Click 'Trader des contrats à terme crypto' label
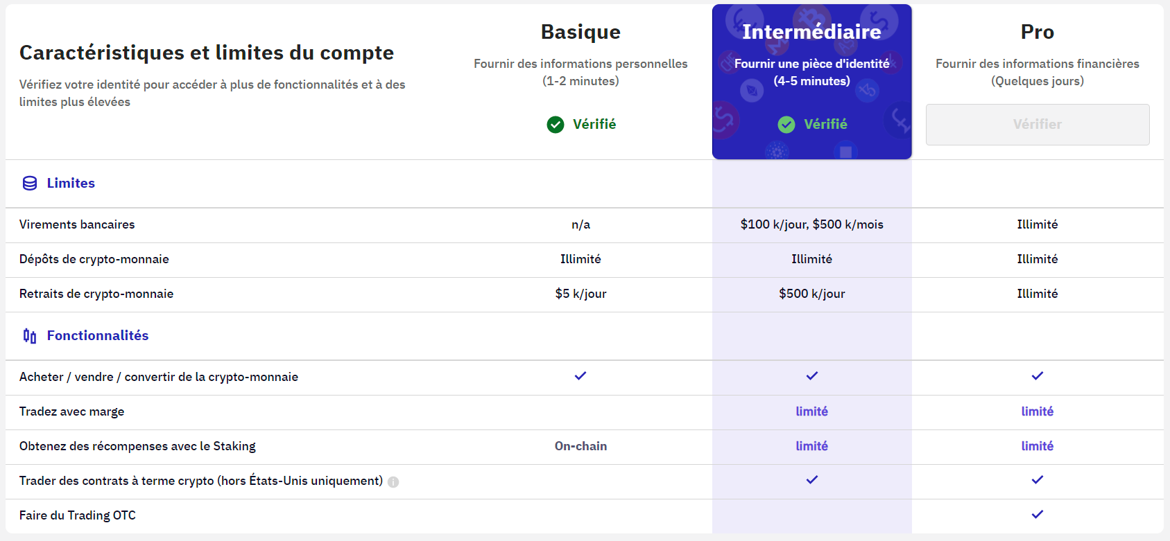The height and width of the screenshot is (541, 1170). pyautogui.click(x=201, y=481)
